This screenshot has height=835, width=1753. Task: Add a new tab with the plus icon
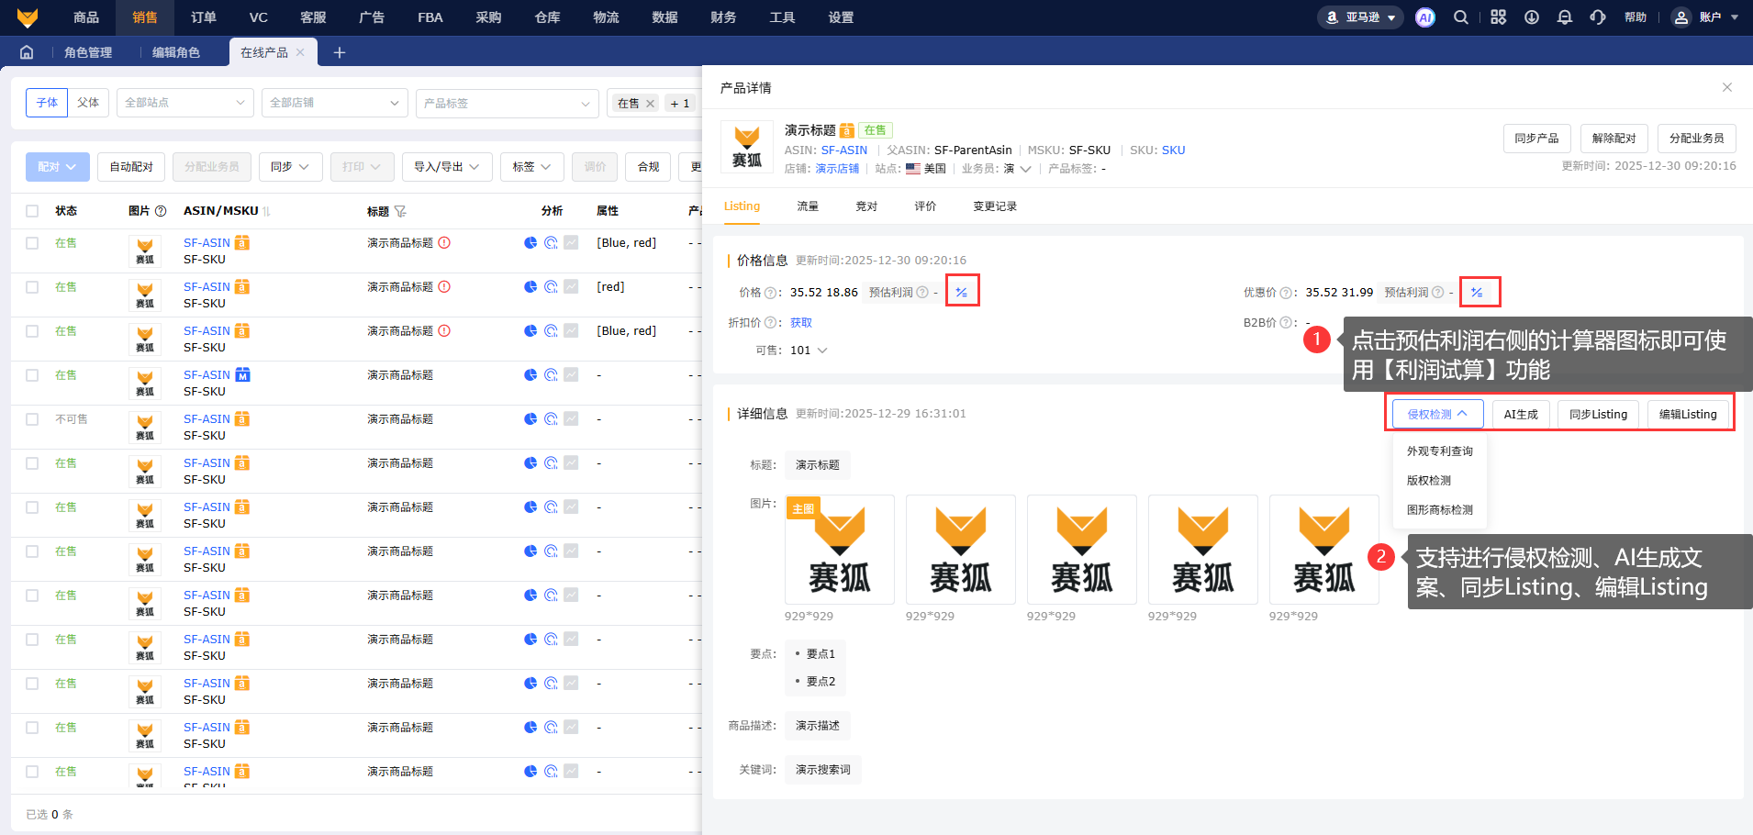340,52
